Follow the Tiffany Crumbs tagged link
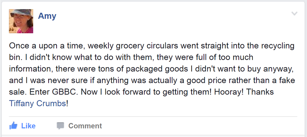307x137 pixels. coord(37,103)
